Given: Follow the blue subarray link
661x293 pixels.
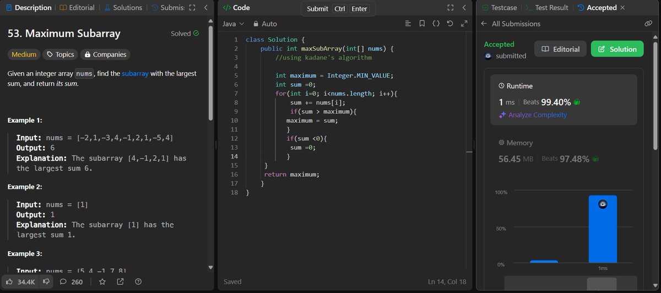Looking at the screenshot, I should 135,73.
